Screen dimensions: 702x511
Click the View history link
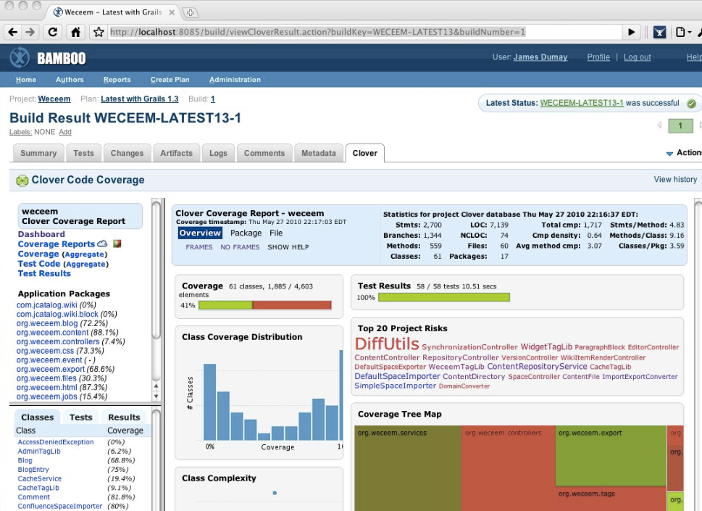click(675, 180)
